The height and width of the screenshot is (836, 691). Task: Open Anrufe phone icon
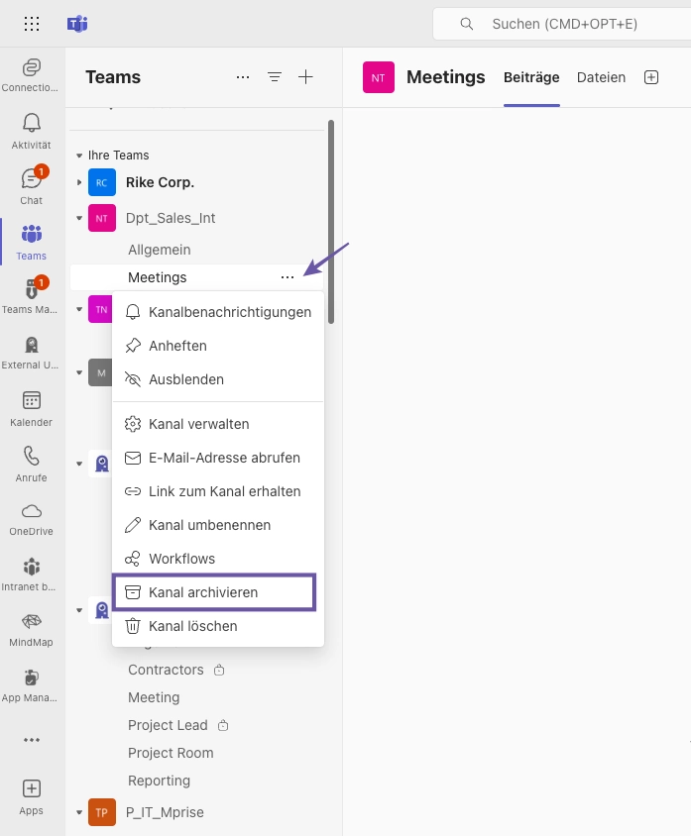click(32, 462)
